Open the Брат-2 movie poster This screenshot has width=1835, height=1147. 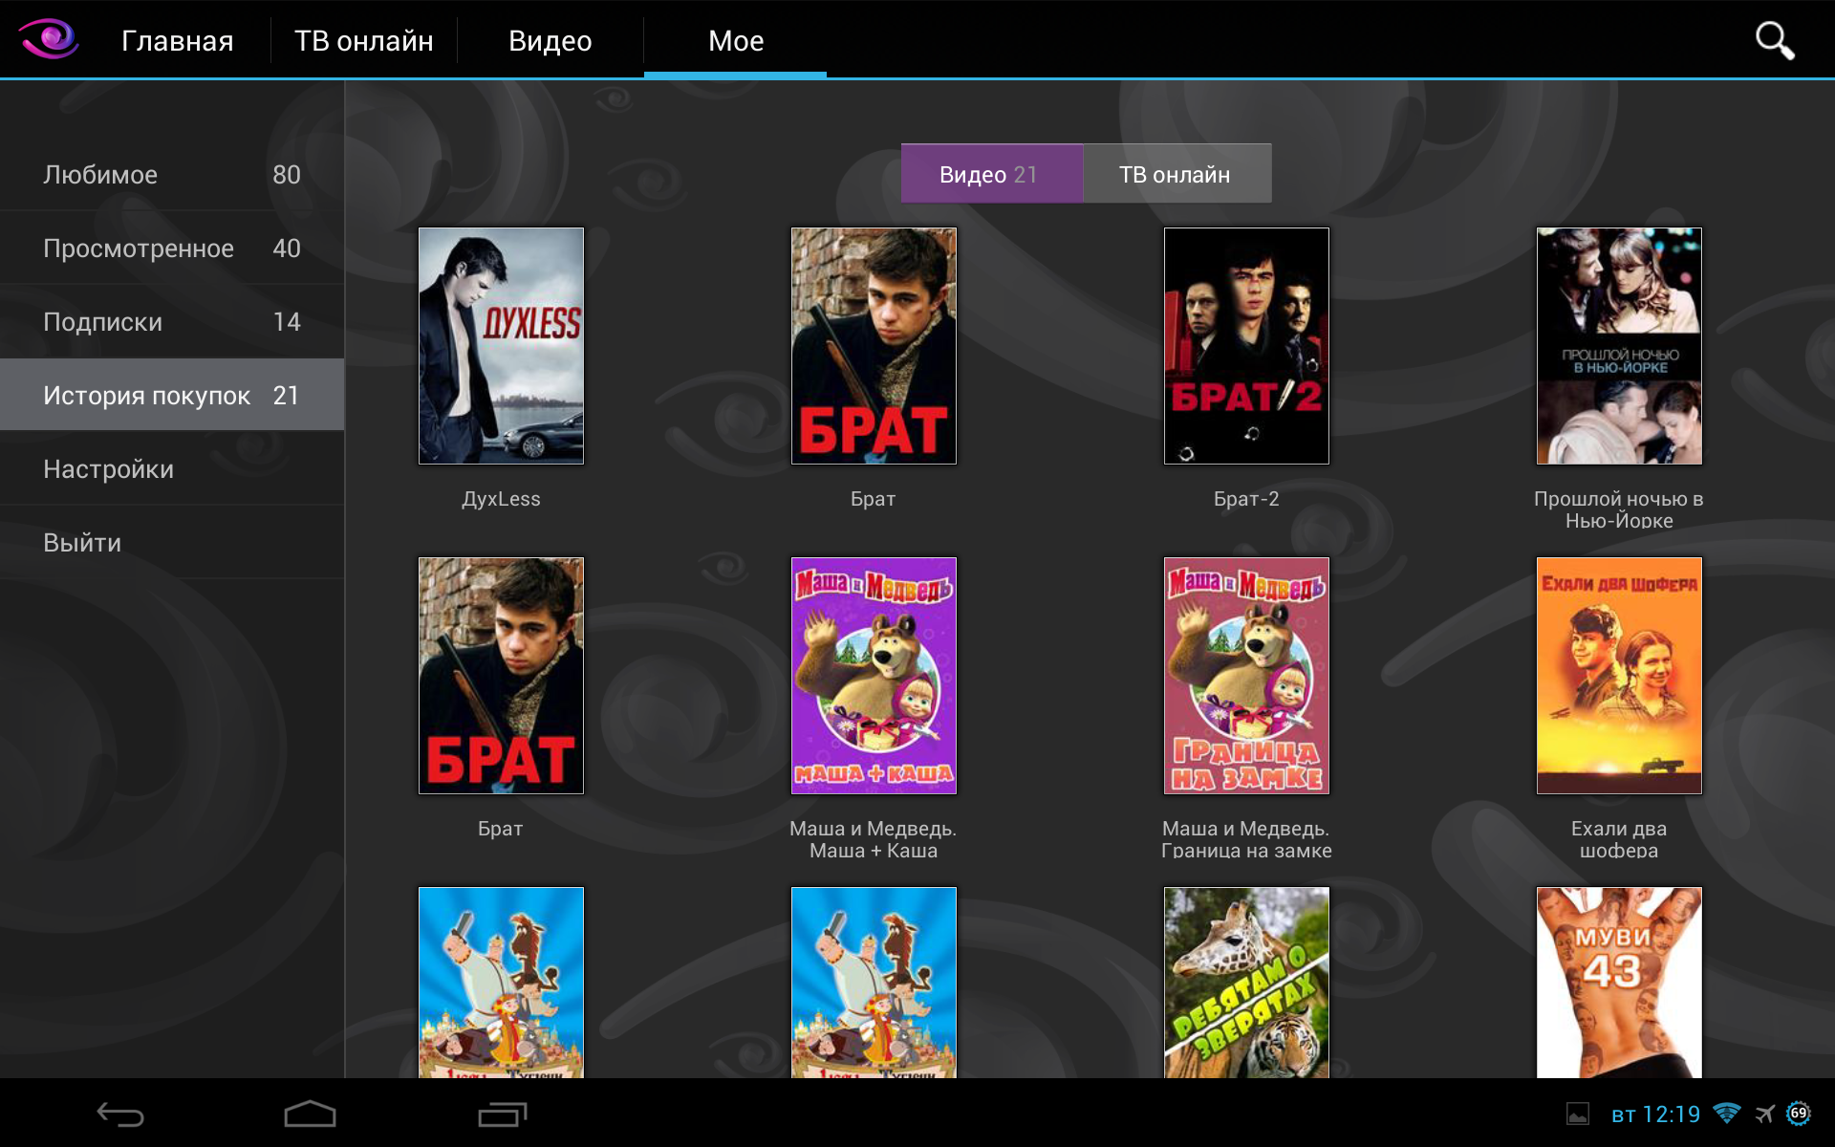pyautogui.click(x=1246, y=346)
